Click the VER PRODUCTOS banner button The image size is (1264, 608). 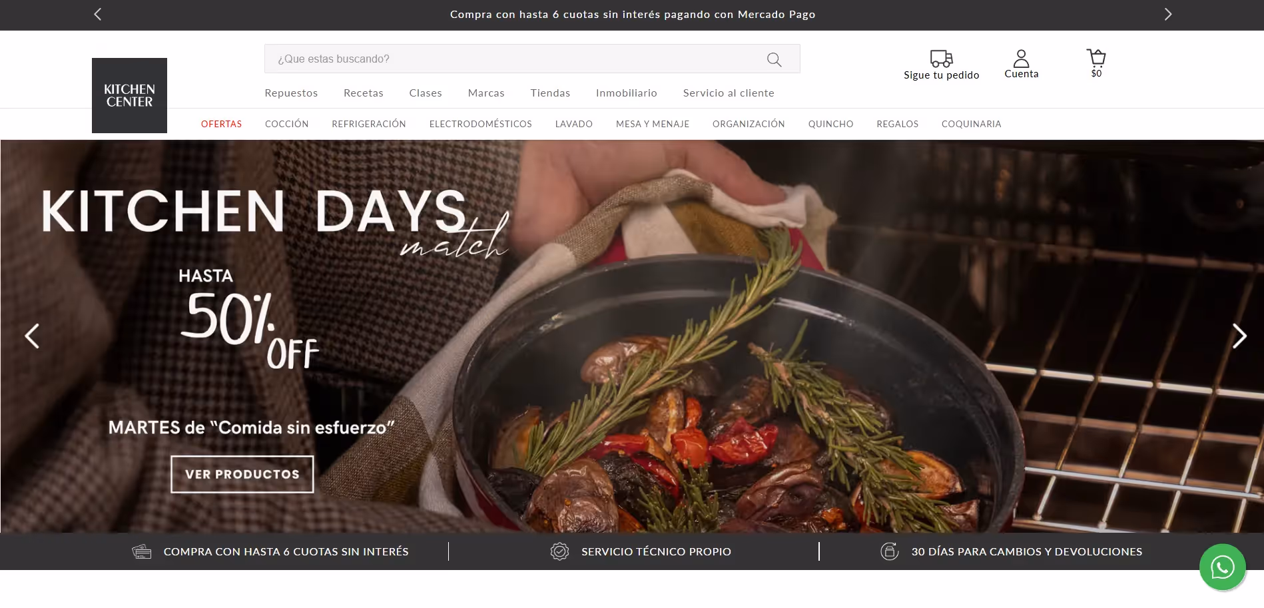(242, 474)
